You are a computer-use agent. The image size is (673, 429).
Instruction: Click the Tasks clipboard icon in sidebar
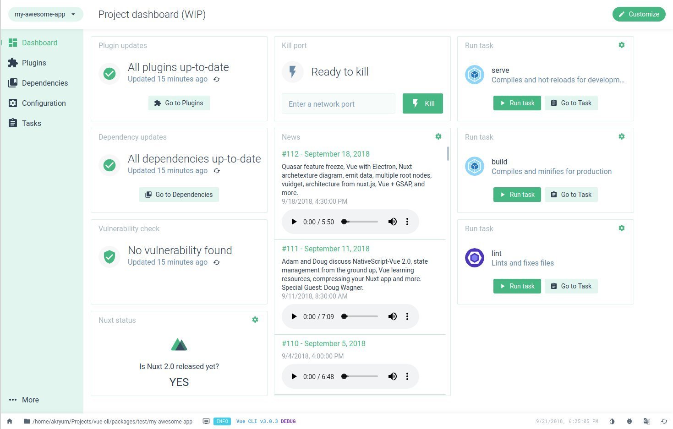(x=13, y=123)
